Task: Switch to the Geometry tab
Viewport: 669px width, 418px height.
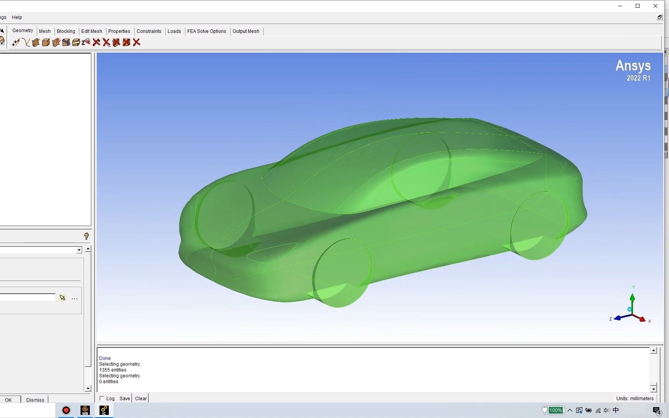Action: (x=23, y=31)
